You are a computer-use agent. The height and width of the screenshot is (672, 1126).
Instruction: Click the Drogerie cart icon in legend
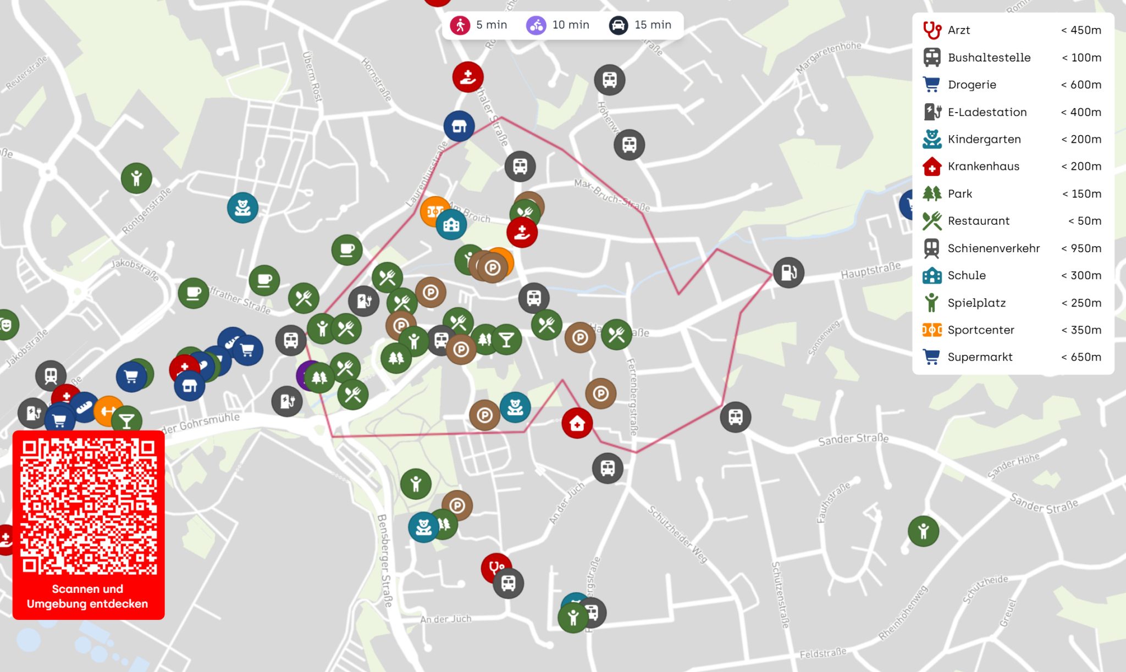tap(932, 85)
